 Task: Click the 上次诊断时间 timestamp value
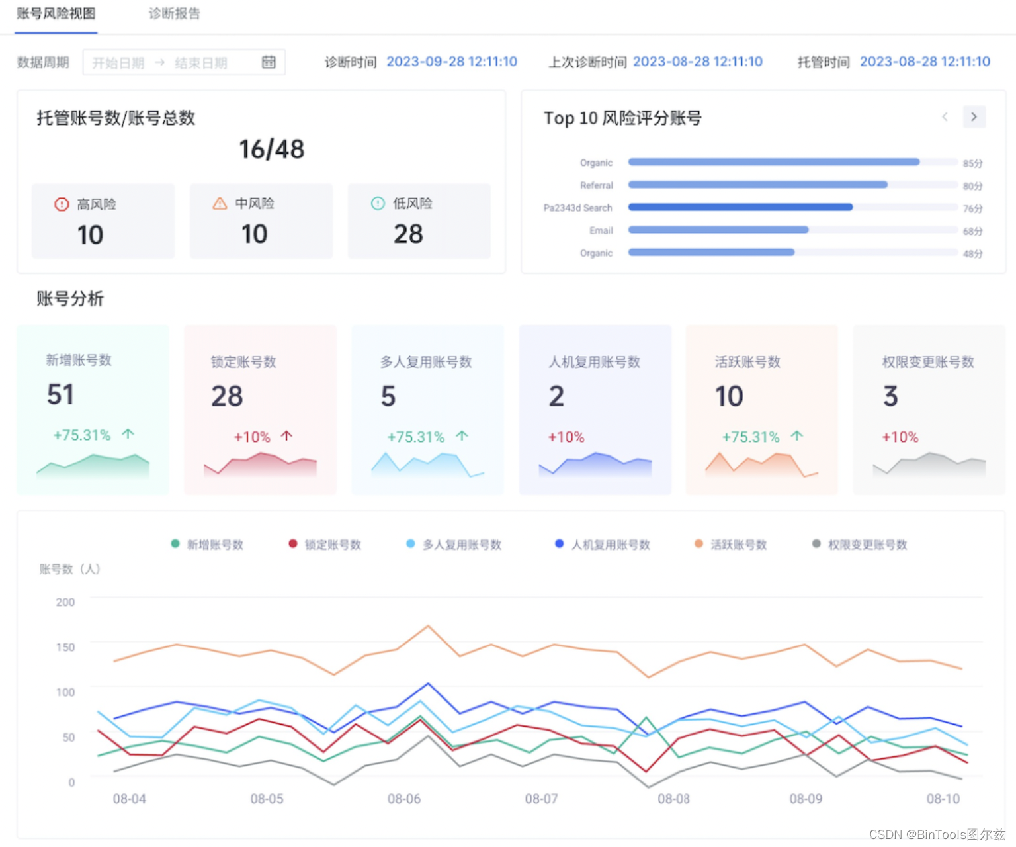[698, 62]
